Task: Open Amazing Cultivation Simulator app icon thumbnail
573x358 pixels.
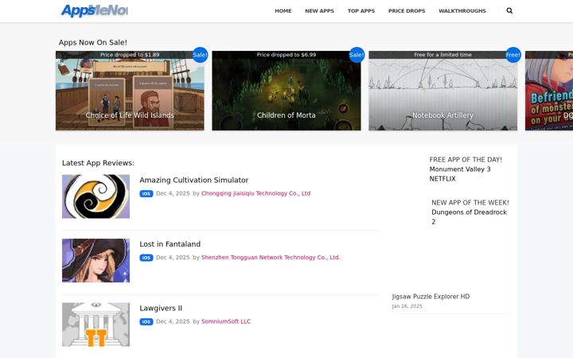Action: coord(95,197)
